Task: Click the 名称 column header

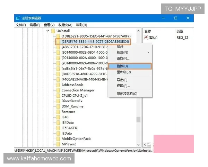Action: click(148, 31)
